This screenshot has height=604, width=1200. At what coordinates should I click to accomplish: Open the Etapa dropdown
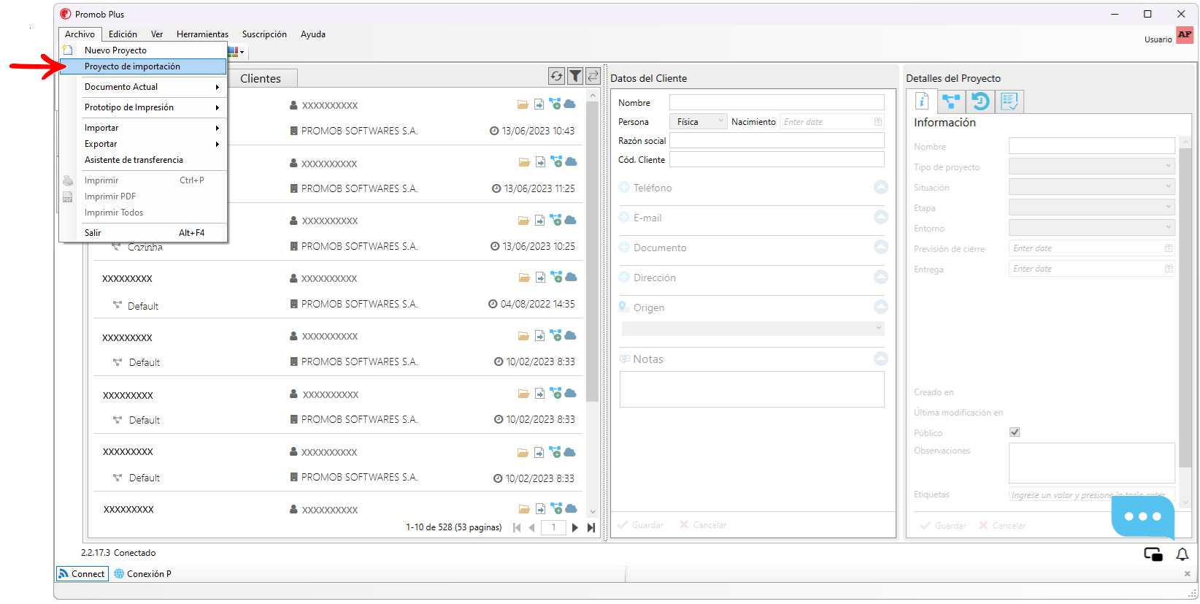coord(1092,207)
